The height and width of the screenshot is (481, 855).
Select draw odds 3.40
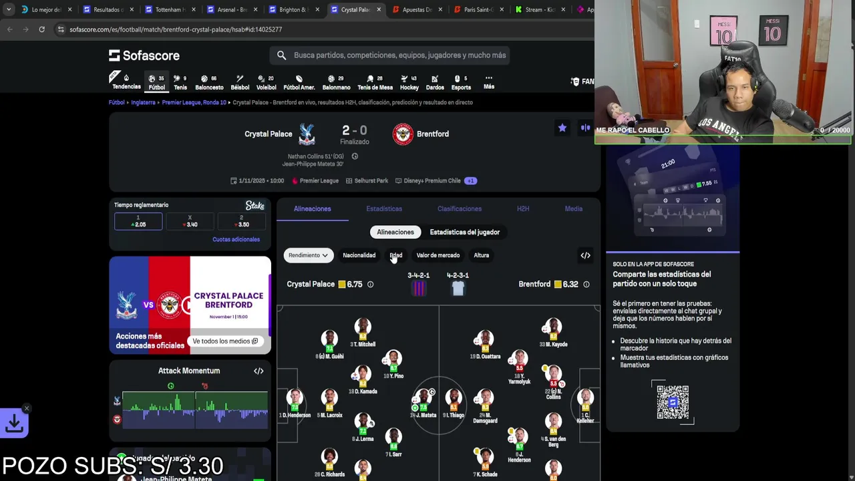(190, 221)
